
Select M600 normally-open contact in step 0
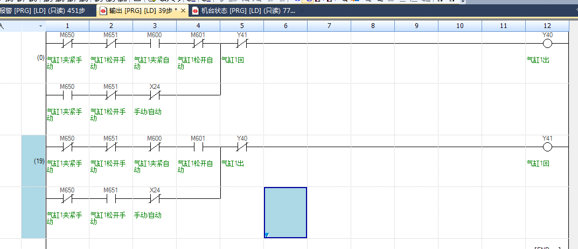pos(155,43)
